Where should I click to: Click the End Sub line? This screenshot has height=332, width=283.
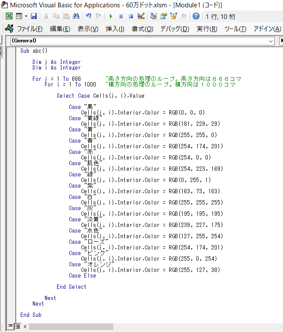(31, 315)
